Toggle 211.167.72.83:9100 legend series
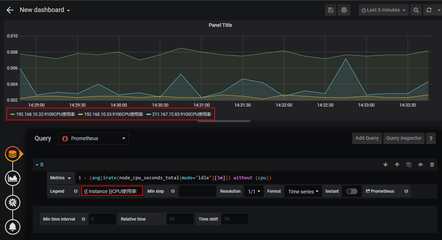 182,114
